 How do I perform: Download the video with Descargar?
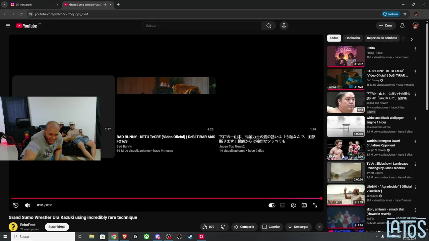point(298,227)
